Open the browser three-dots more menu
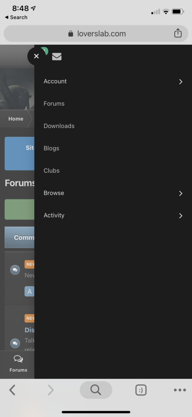The width and height of the screenshot is (192, 417). coord(180,390)
